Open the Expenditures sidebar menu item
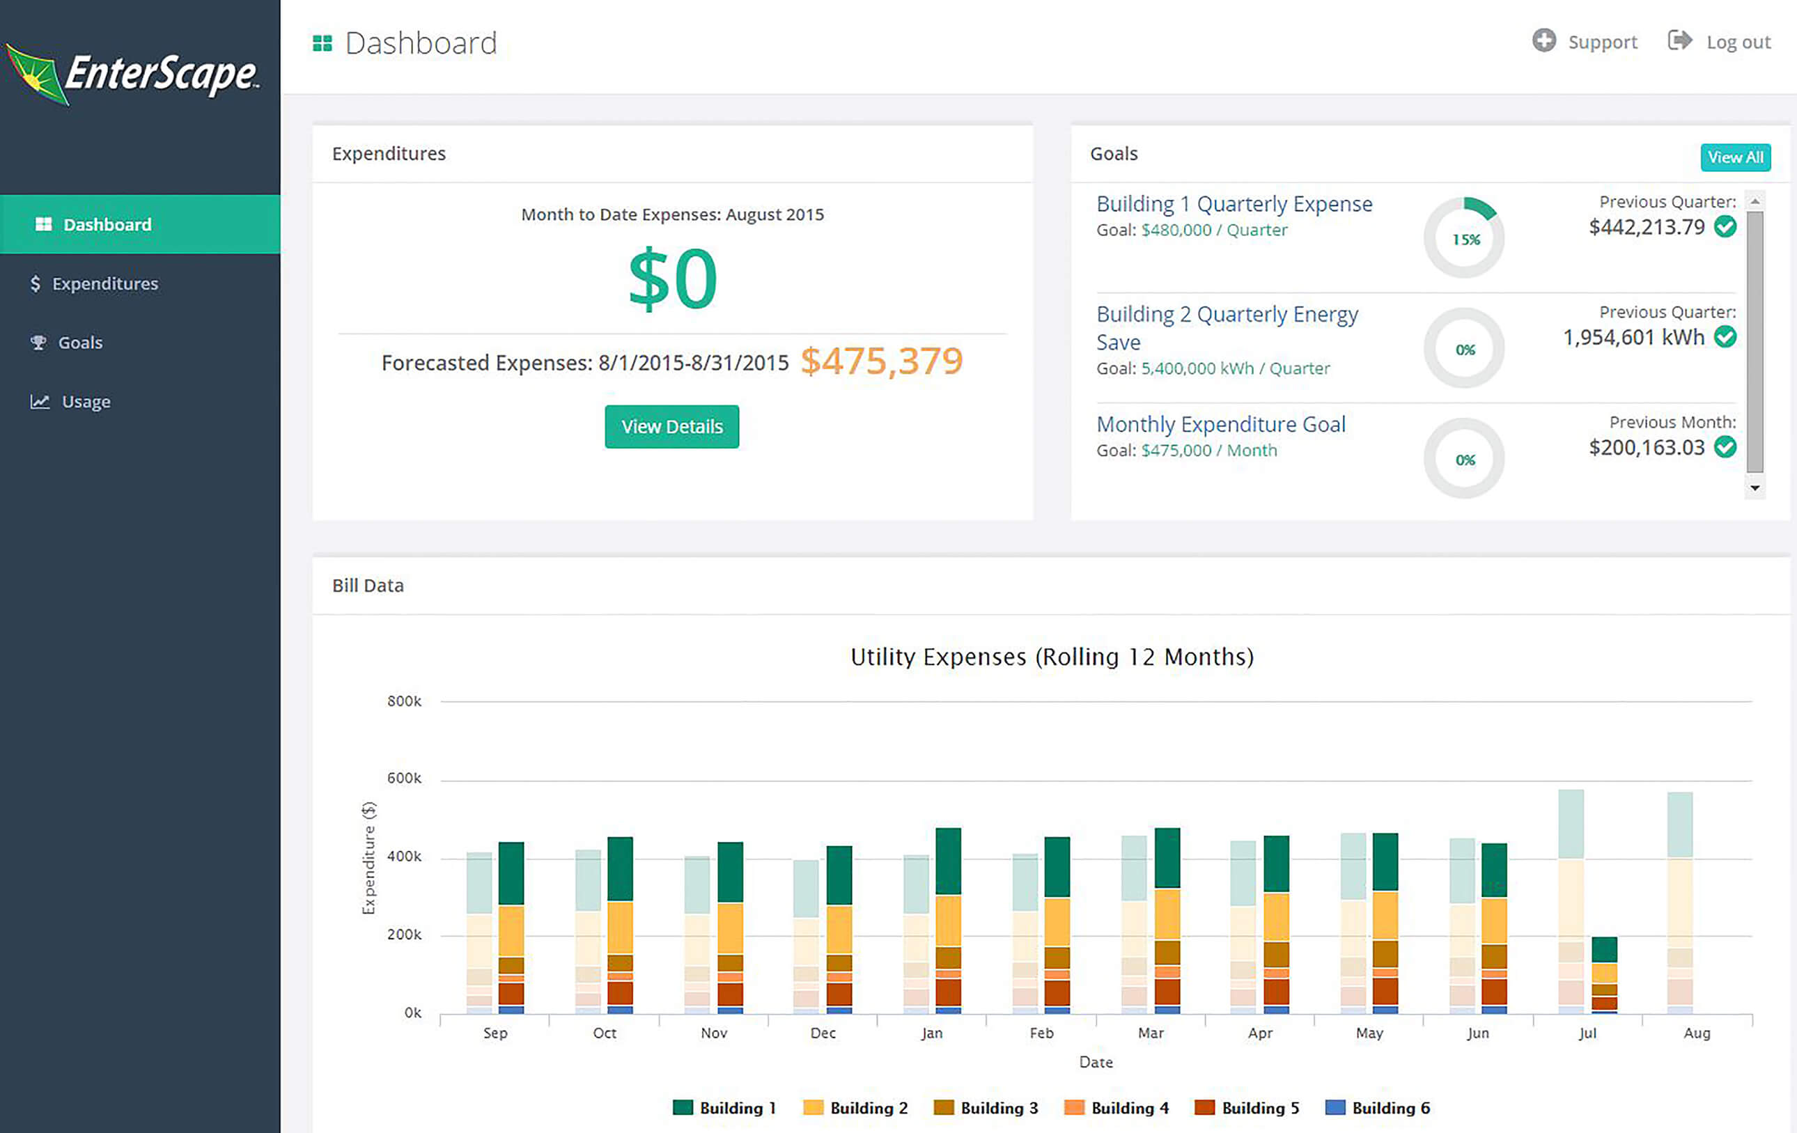 104,283
